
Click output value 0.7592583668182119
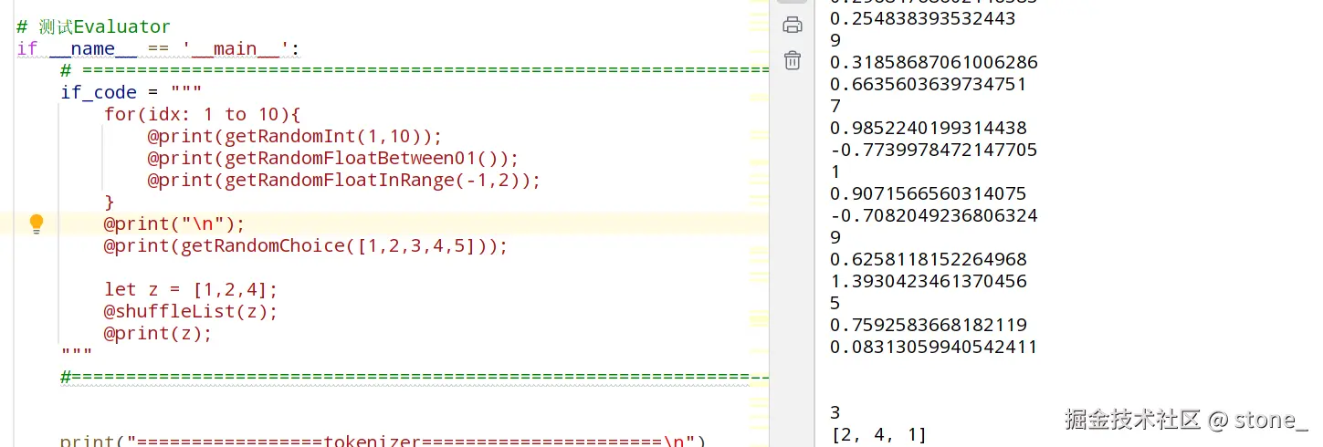928,325
